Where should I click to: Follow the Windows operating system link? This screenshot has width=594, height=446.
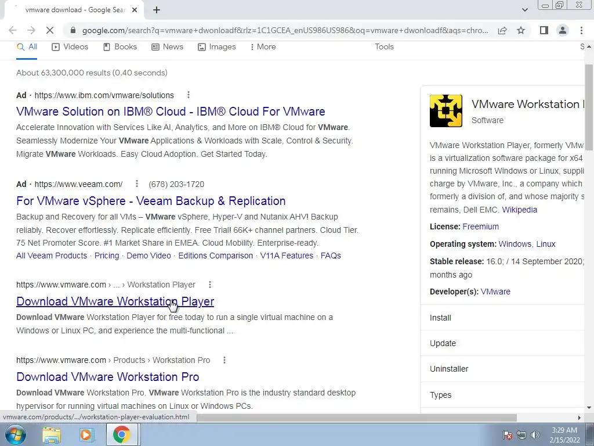coord(515,244)
